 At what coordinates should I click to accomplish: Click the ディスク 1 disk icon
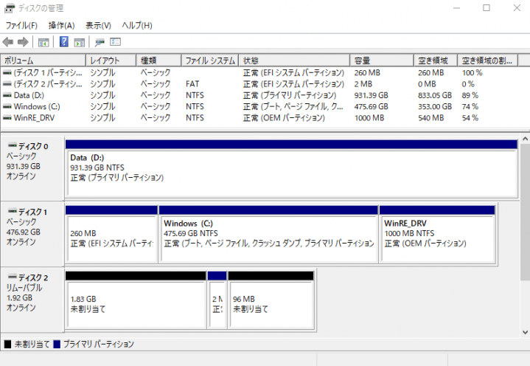[13, 211]
